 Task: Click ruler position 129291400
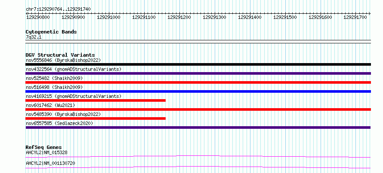(250, 17)
